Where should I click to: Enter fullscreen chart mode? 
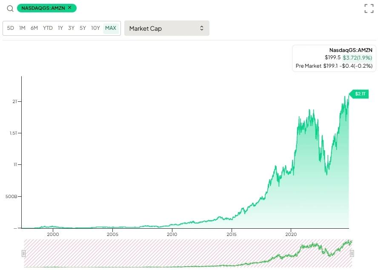point(369,9)
